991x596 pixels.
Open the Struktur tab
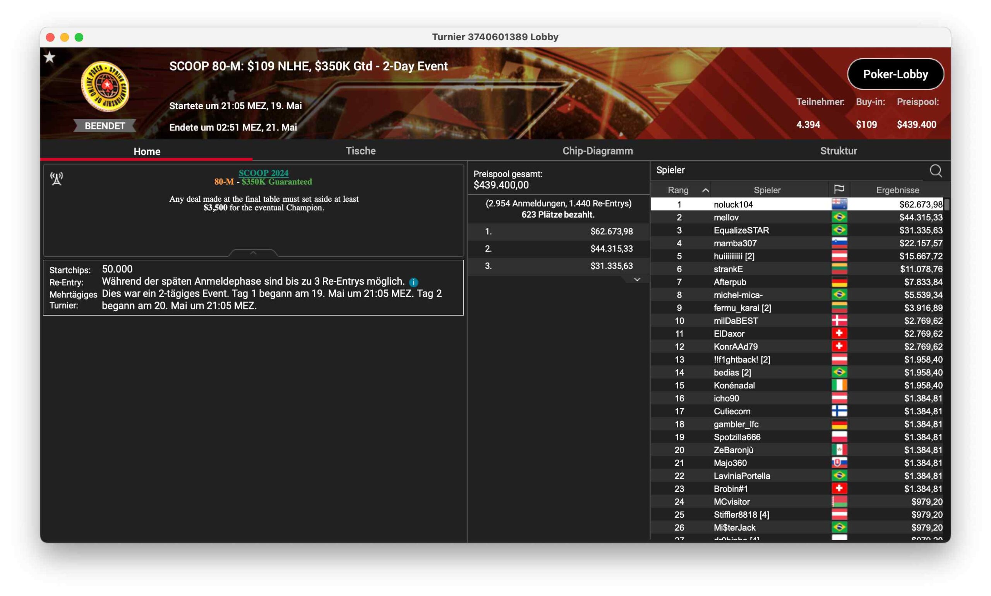point(838,151)
